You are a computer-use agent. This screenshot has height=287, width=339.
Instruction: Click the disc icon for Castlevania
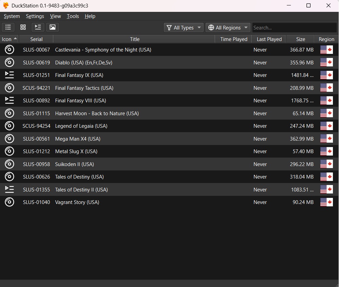pyautogui.click(x=9, y=50)
